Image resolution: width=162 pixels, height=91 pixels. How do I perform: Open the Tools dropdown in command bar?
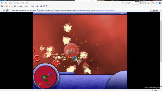[33, 6]
